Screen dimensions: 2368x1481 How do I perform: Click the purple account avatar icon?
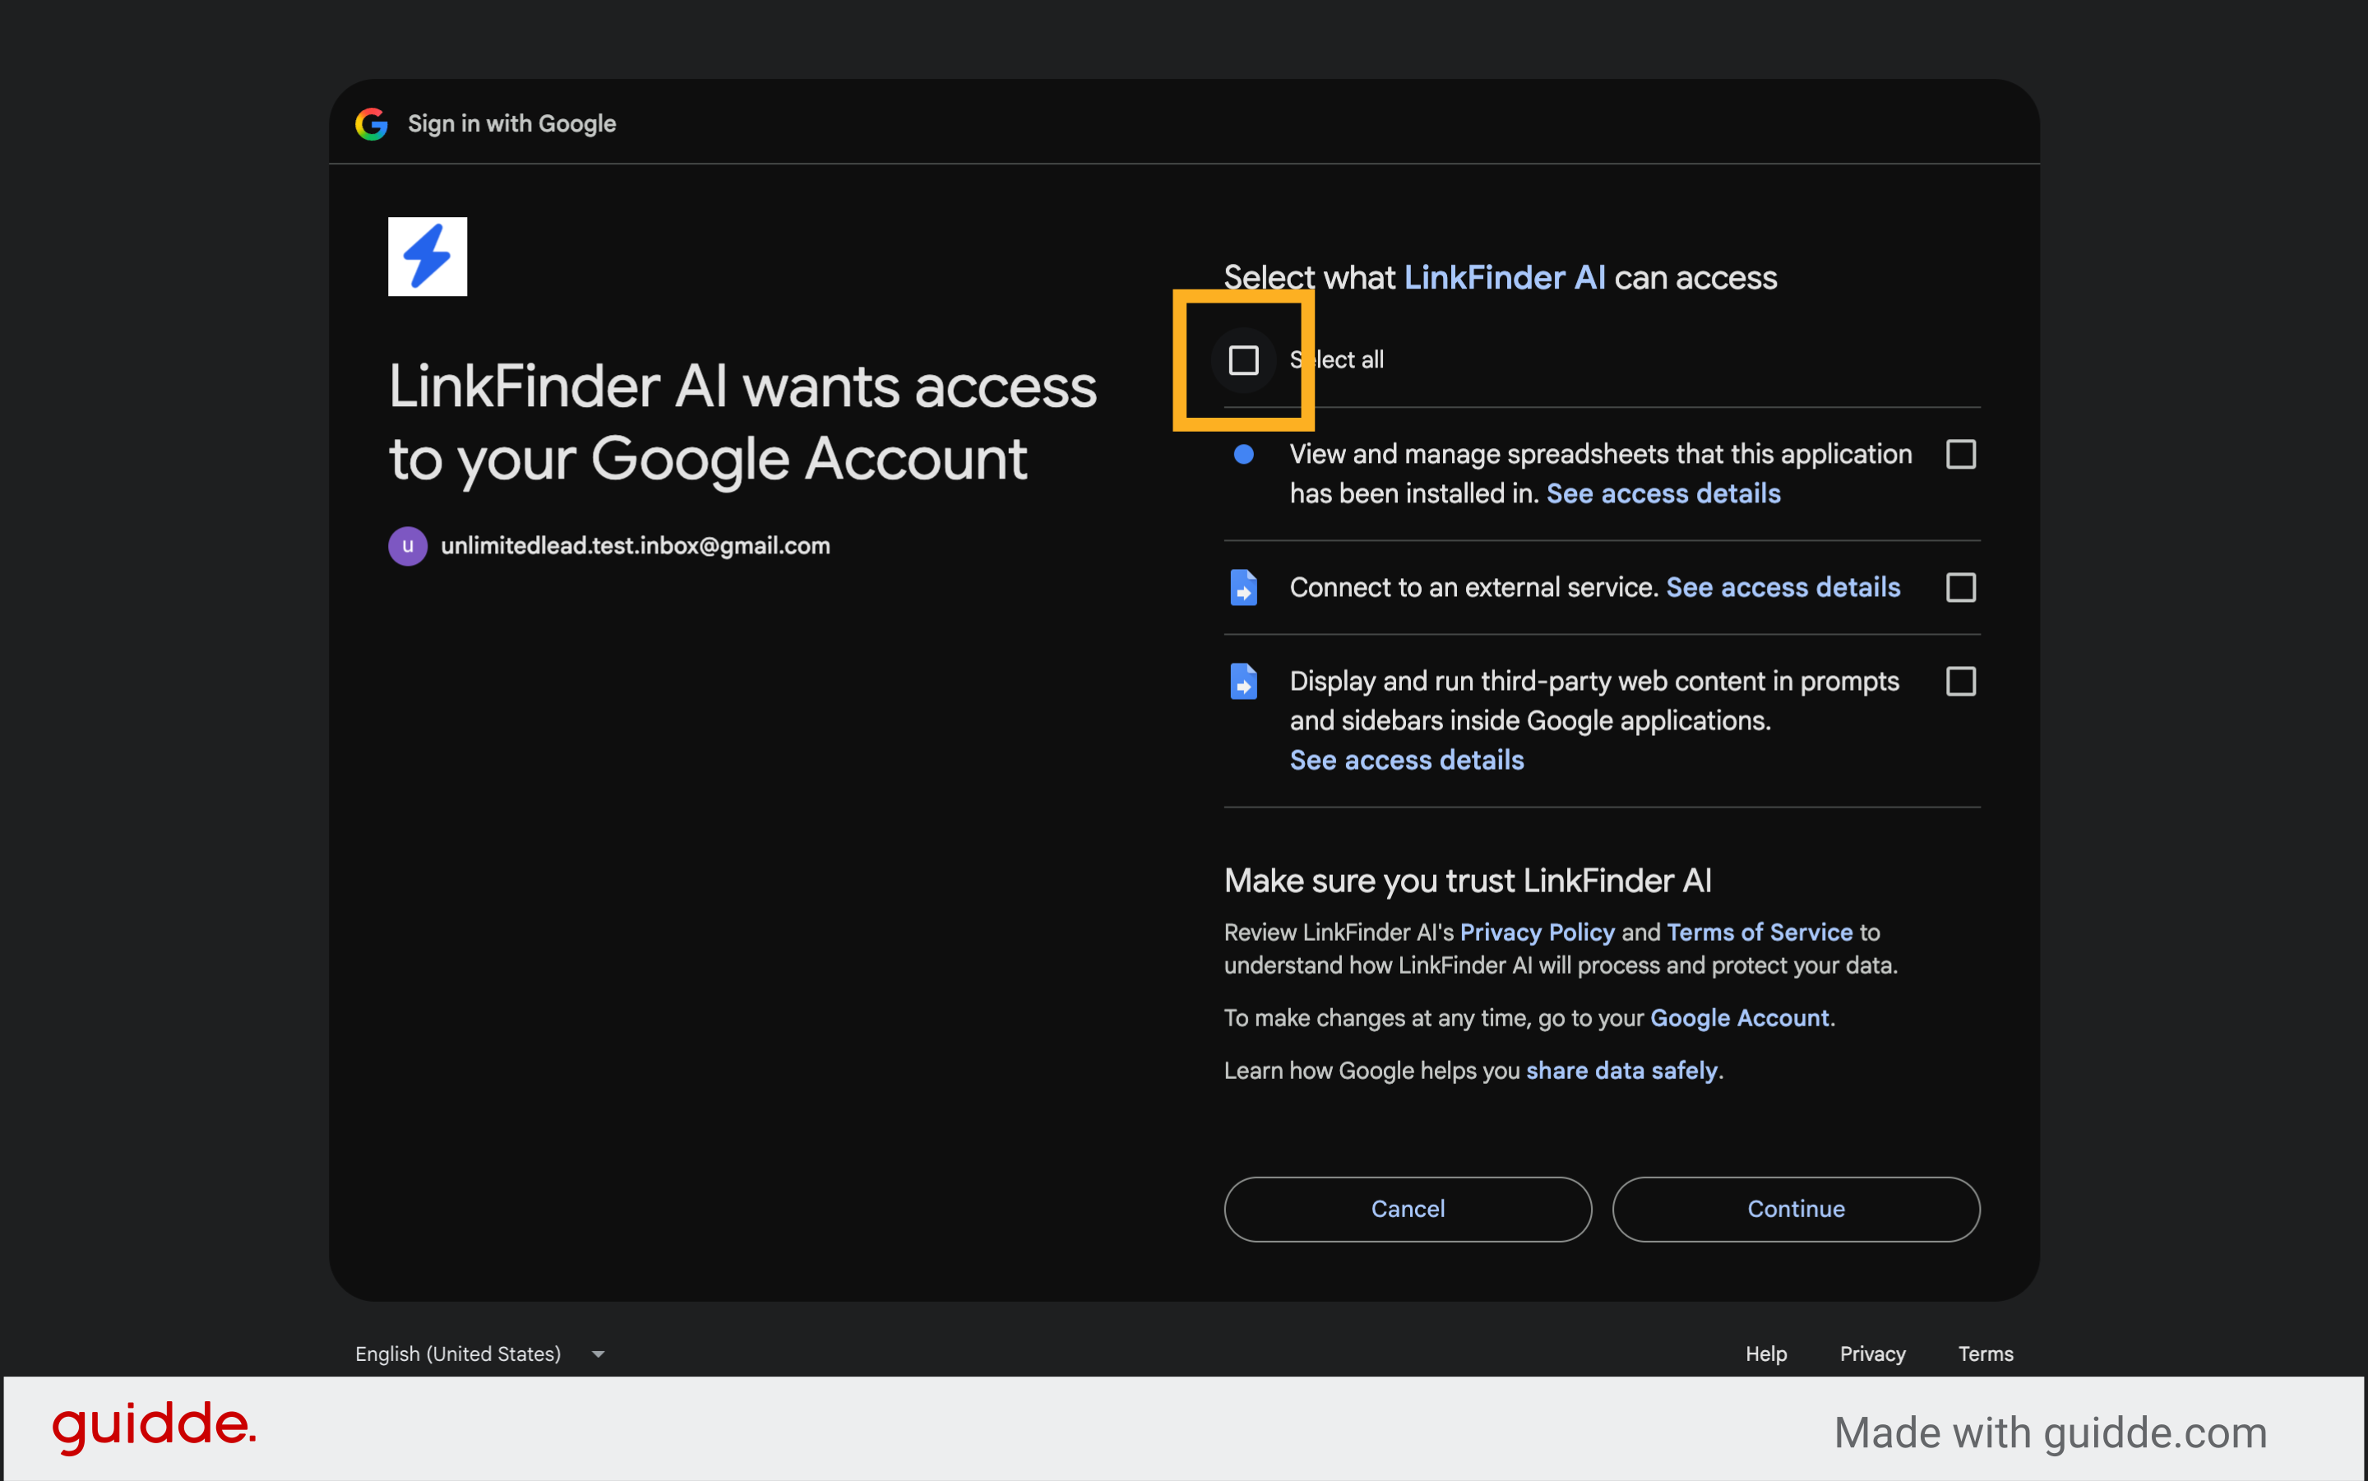[407, 545]
